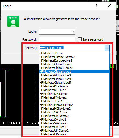The width and height of the screenshot is (119, 138).
Task: Pick HFMarketsSA-Live4 server
Action: (x=74, y=127)
